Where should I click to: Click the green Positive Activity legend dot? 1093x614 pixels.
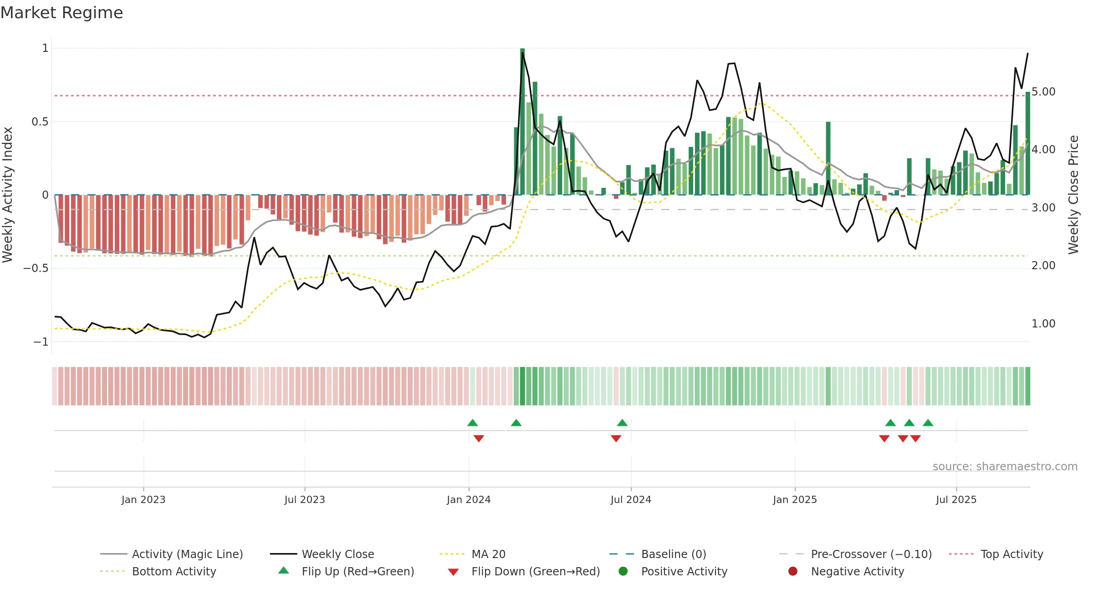tap(623, 571)
